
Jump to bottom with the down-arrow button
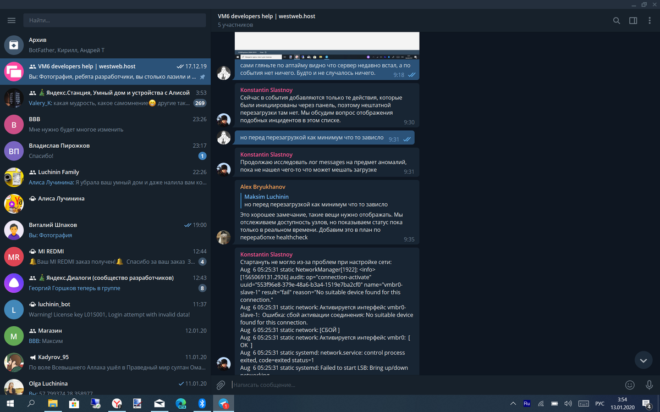pos(643,360)
